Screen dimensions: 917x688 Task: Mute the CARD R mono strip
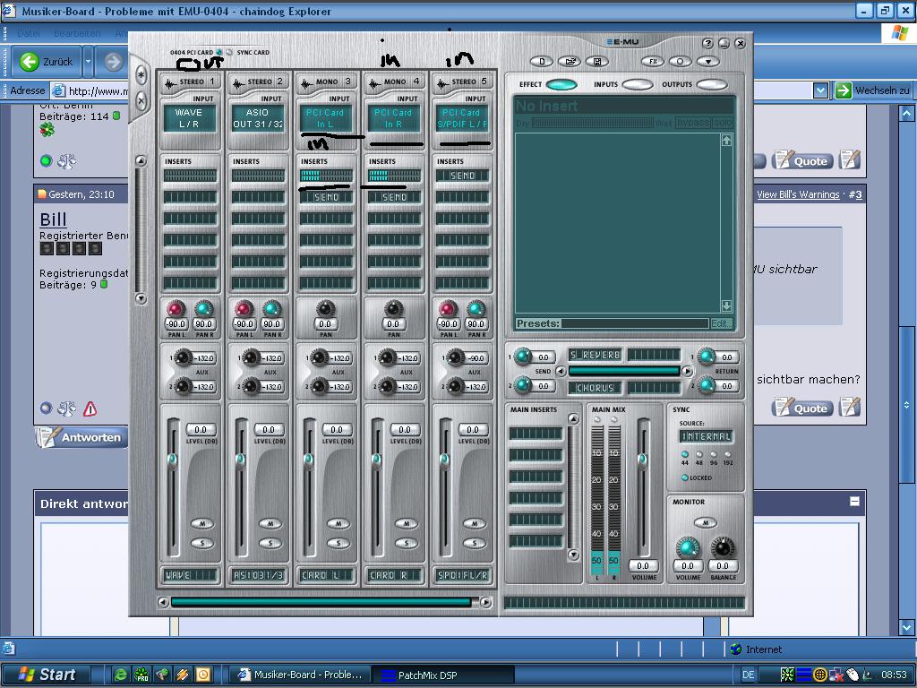(x=406, y=523)
